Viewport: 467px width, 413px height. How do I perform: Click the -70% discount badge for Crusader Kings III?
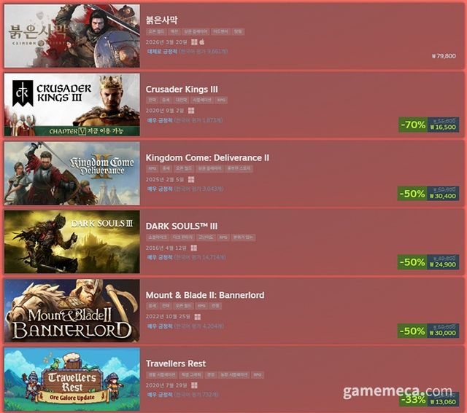(413, 125)
